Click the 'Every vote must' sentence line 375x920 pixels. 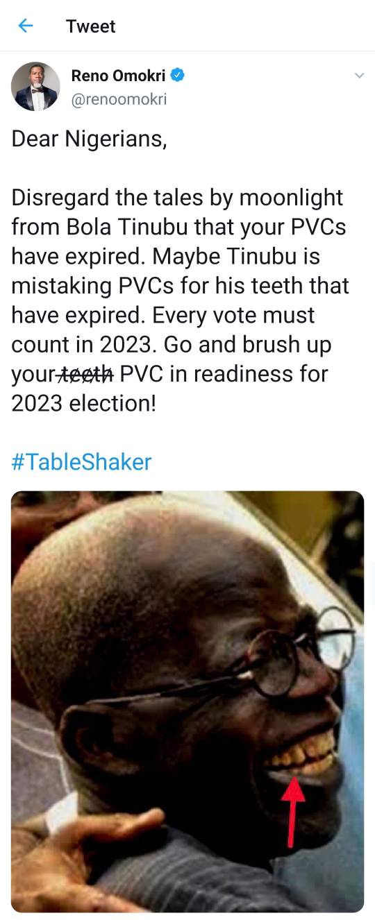tap(241, 315)
